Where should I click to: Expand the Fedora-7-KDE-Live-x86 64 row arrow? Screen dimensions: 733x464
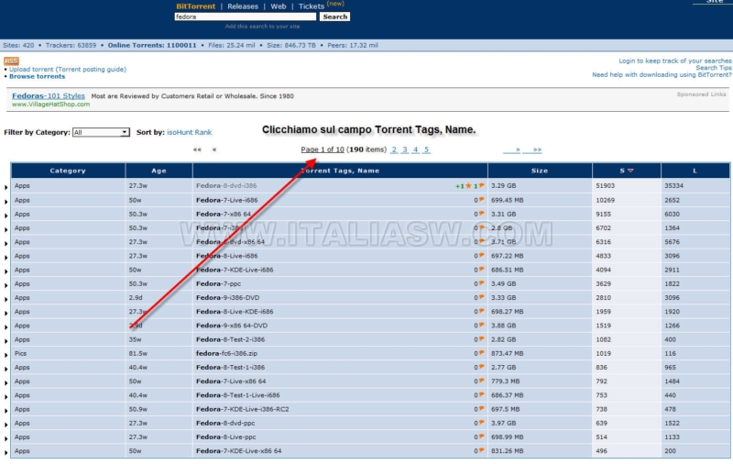(7, 452)
